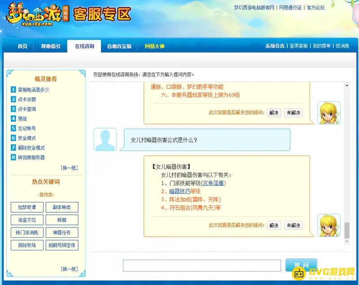
Task: Open the 首页 tab
Action: click(22, 46)
